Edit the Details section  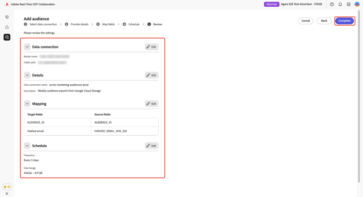pos(151,75)
